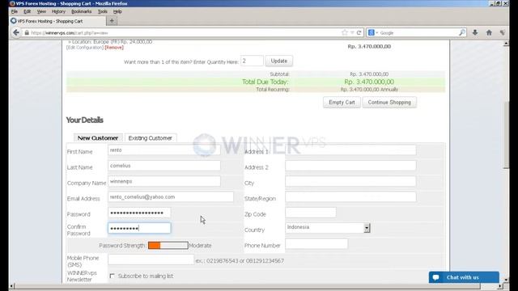Open the Bookmarks menu
The image size is (518, 291).
[x=81, y=11]
